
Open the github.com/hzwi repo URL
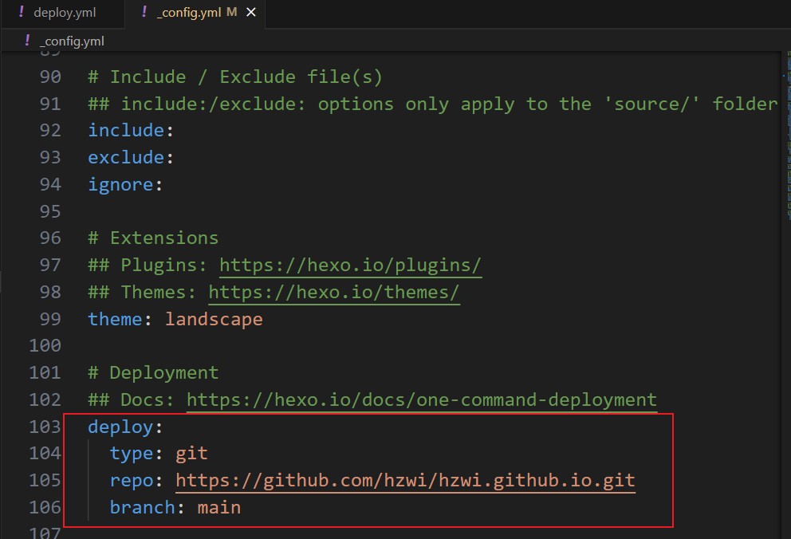point(405,481)
